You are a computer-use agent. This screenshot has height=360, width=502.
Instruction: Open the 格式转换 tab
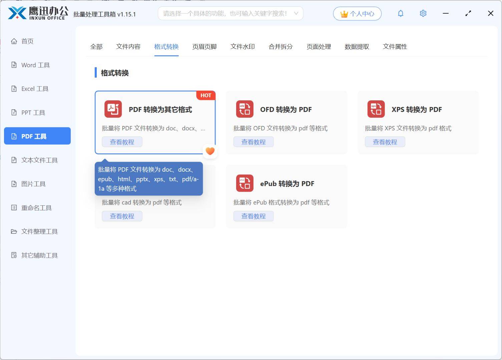[166, 47]
